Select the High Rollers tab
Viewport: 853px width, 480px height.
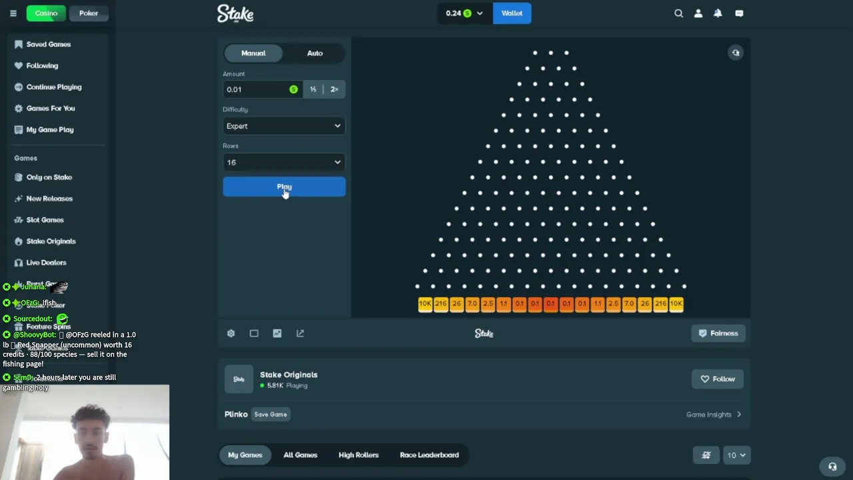pos(359,455)
